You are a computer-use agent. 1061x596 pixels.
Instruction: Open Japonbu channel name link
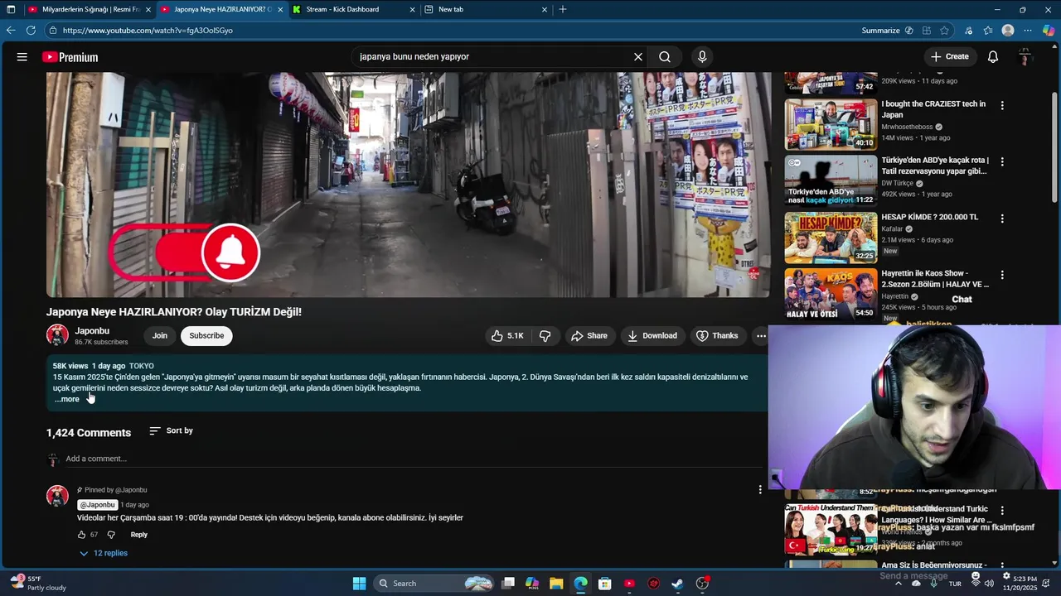point(92,330)
